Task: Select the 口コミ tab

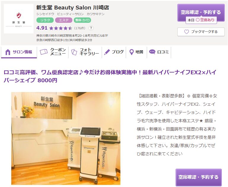Action: point(159,52)
